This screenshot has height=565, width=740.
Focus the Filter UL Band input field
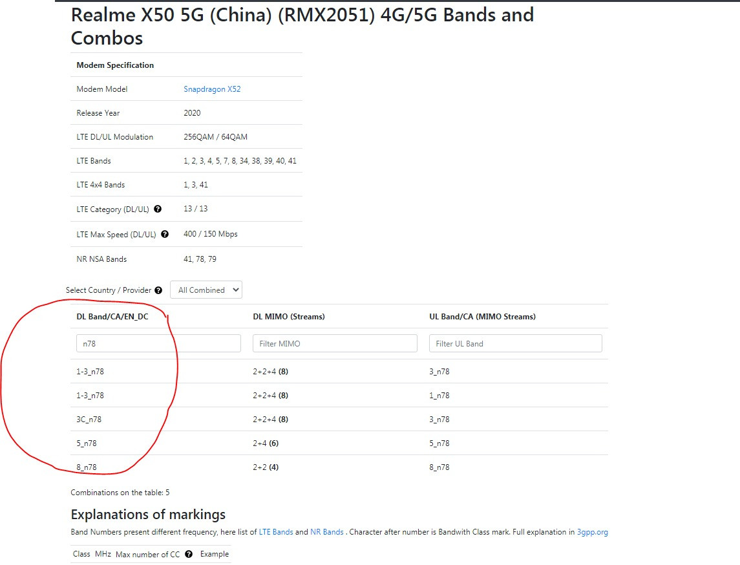tap(515, 343)
